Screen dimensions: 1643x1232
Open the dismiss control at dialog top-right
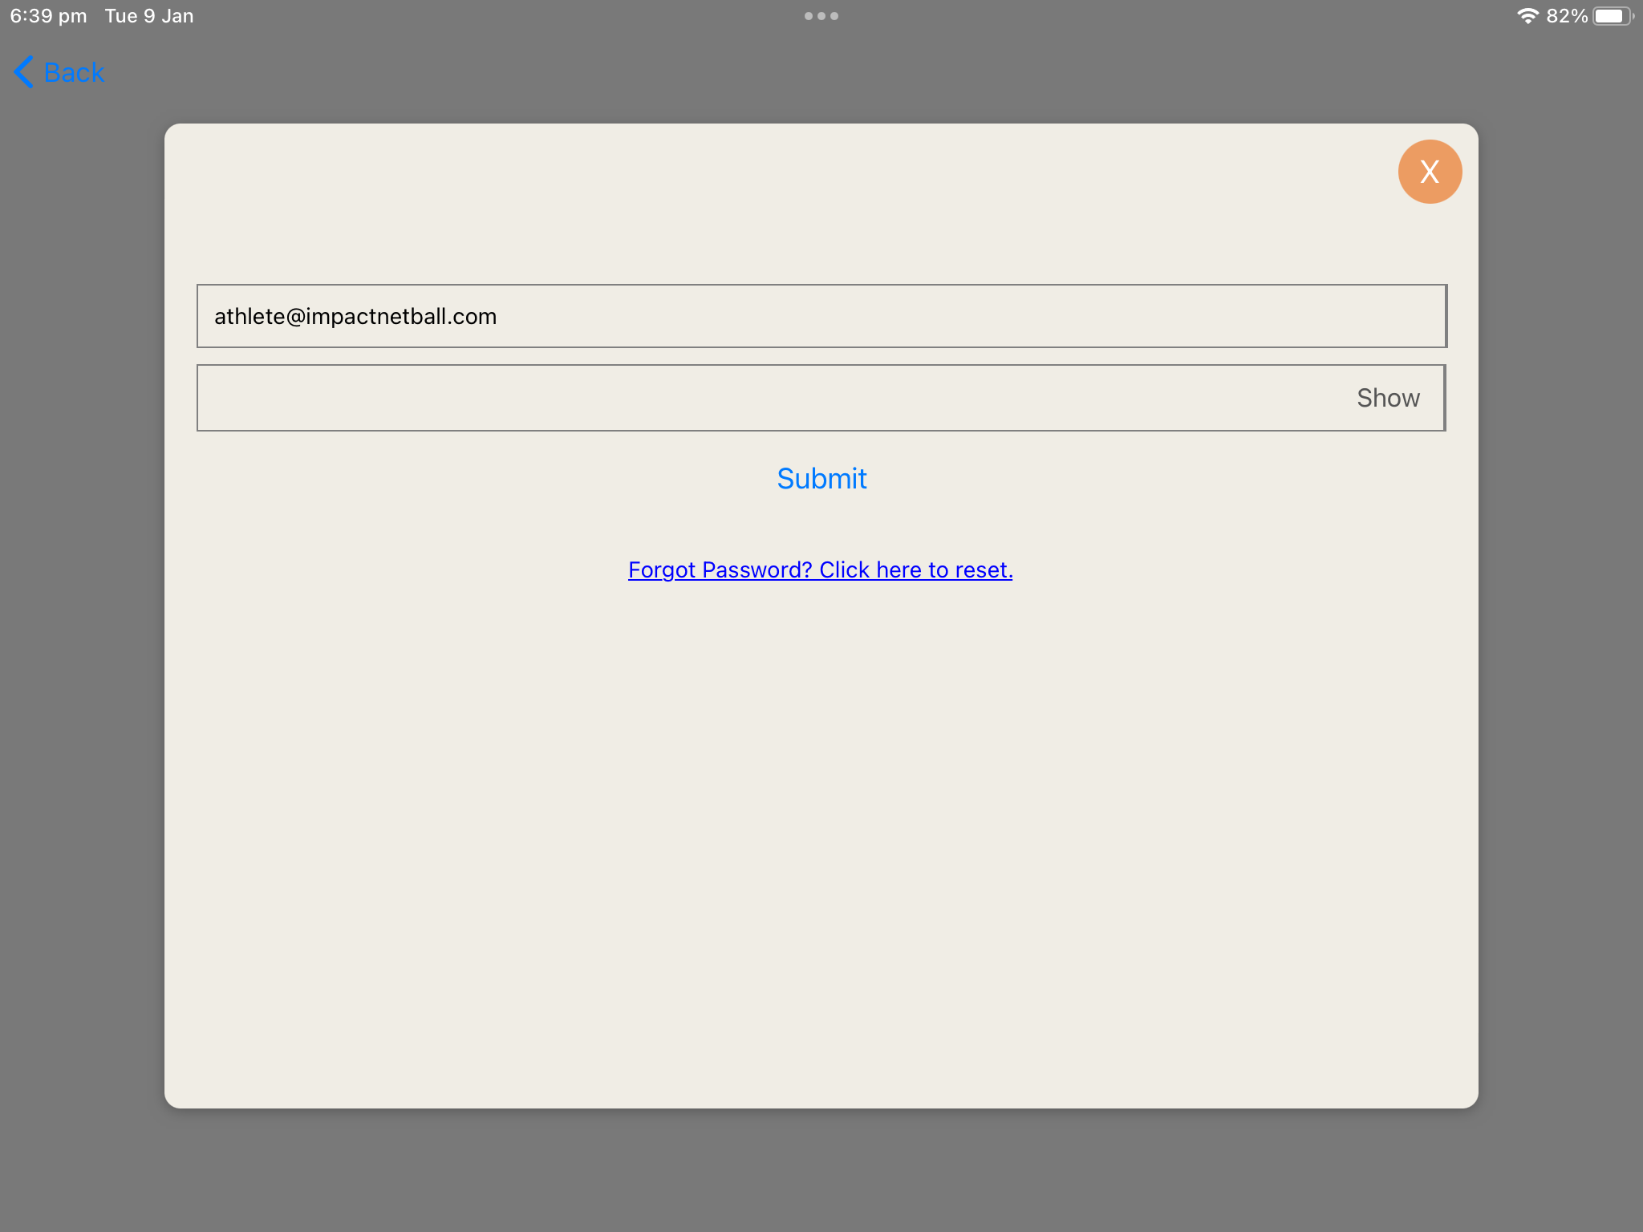[1430, 171]
